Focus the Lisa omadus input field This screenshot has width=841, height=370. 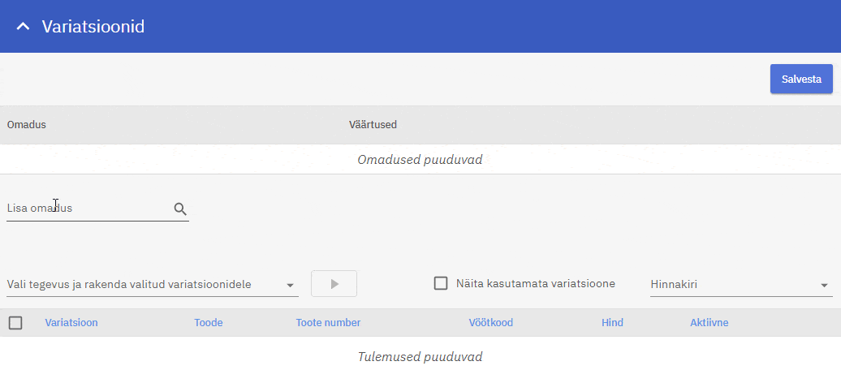tap(88, 209)
